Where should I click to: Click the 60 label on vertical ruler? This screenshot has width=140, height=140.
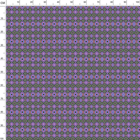coord(2,85)
